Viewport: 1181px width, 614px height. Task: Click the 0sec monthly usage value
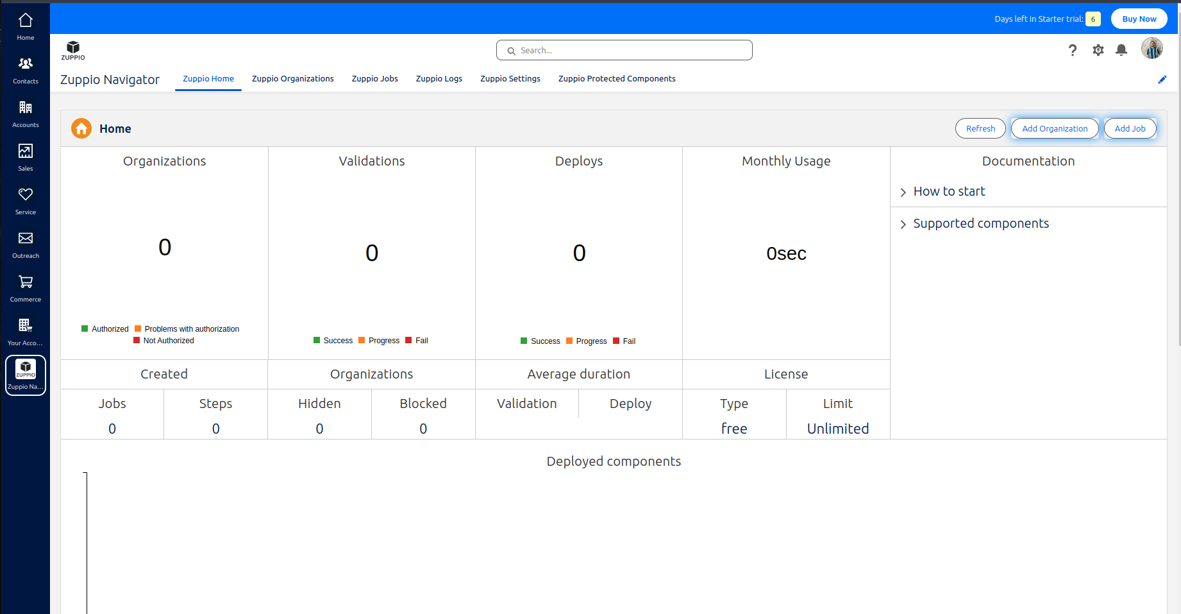tap(786, 253)
